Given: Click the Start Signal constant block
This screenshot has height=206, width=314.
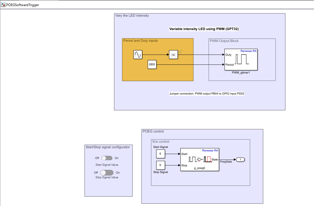Looking at the screenshot, I should point(160,154).
